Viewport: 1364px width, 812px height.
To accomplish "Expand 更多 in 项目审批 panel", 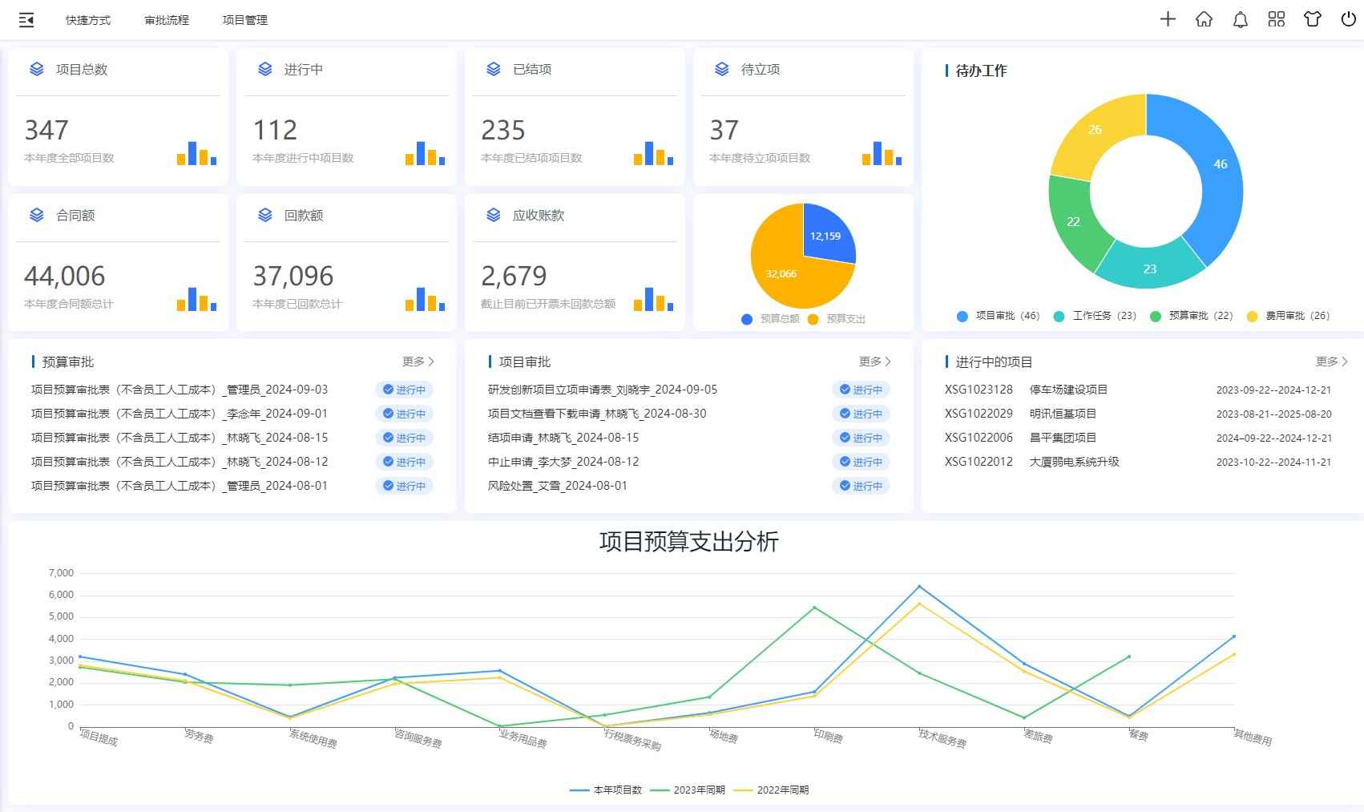I will (x=874, y=362).
